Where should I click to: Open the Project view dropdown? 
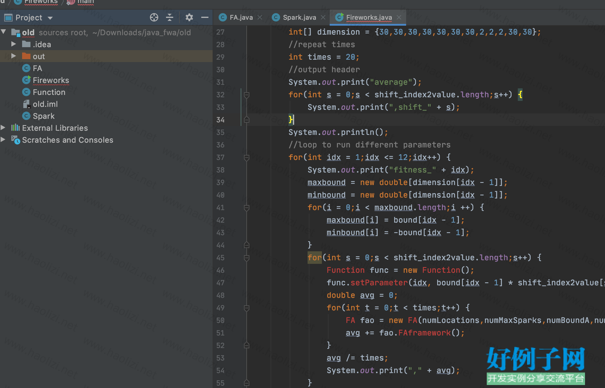pos(50,18)
